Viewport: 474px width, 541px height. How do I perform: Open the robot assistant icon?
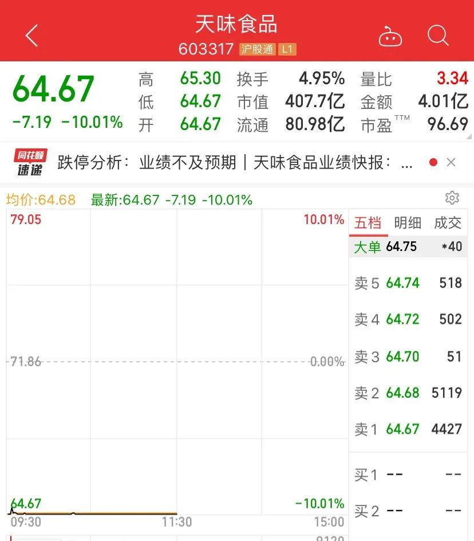(x=390, y=37)
